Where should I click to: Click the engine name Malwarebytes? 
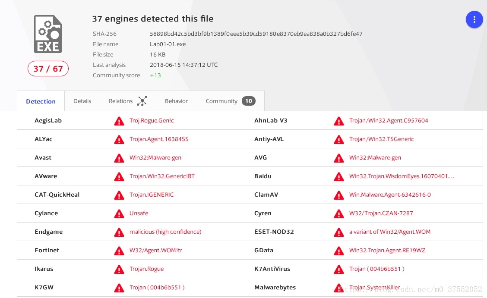click(275, 288)
